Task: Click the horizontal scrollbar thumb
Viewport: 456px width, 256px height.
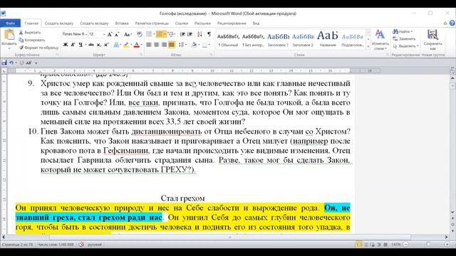Action: coord(229,237)
